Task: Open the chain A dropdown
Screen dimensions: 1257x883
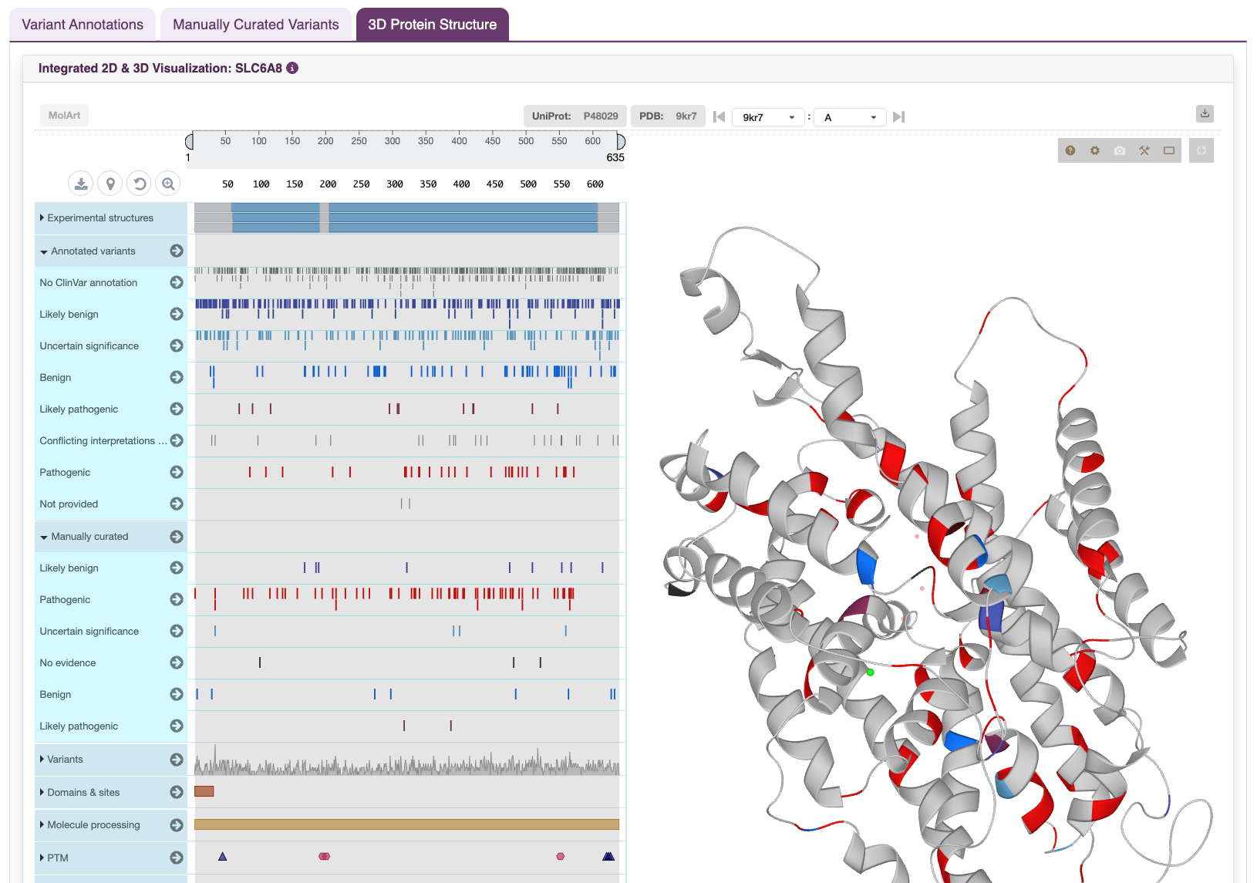Action: click(849, 116)
